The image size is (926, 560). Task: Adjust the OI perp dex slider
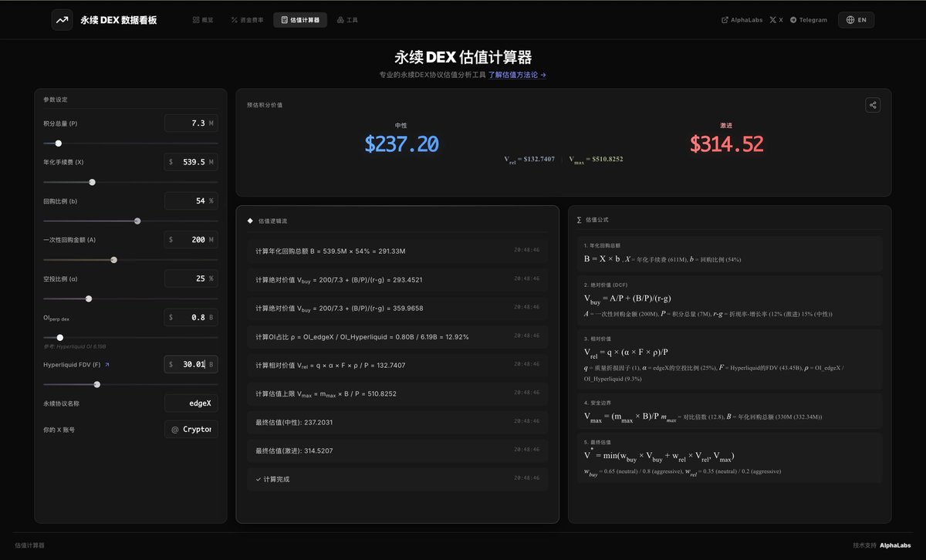pyautogui.click(x=130, y=337)
